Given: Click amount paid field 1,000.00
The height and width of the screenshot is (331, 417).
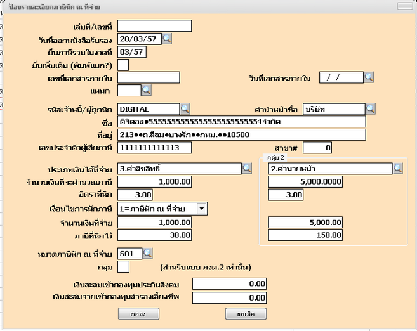Looking at the screenshot, I should pyautogui.click(x=154, y=223).
